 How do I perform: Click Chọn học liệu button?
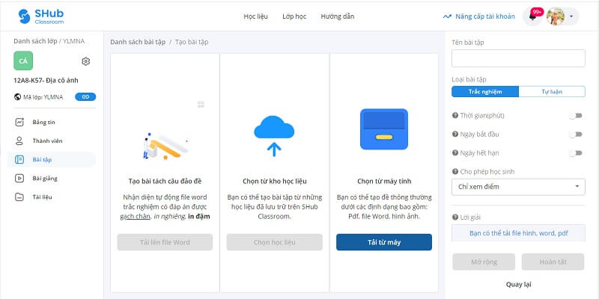[274, 242]
